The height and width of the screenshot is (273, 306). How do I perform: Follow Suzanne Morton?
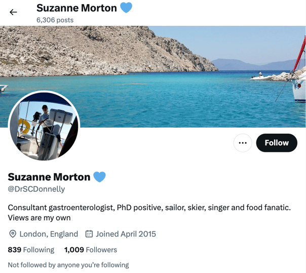click(x=277, y=143)
